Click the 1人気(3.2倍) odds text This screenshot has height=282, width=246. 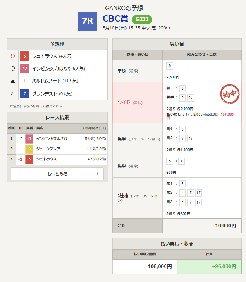click(x=96, y=149)
